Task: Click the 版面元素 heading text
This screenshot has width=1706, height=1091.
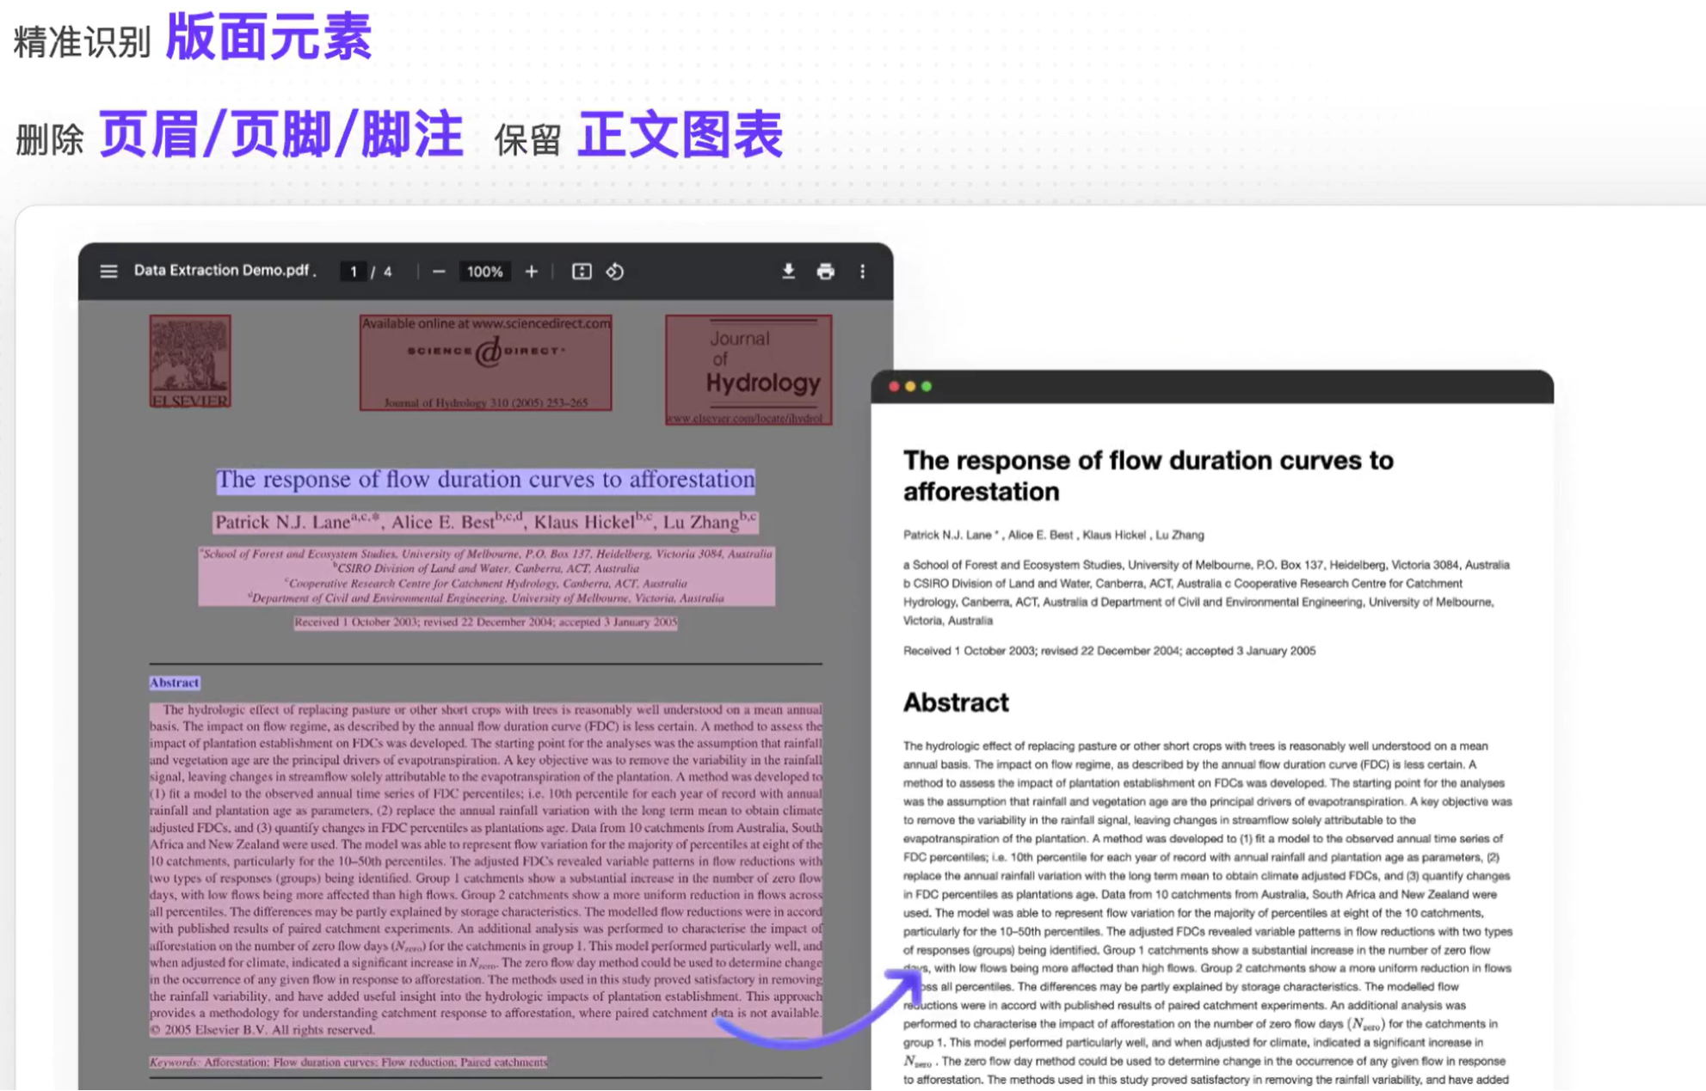Action: point(268,38)
